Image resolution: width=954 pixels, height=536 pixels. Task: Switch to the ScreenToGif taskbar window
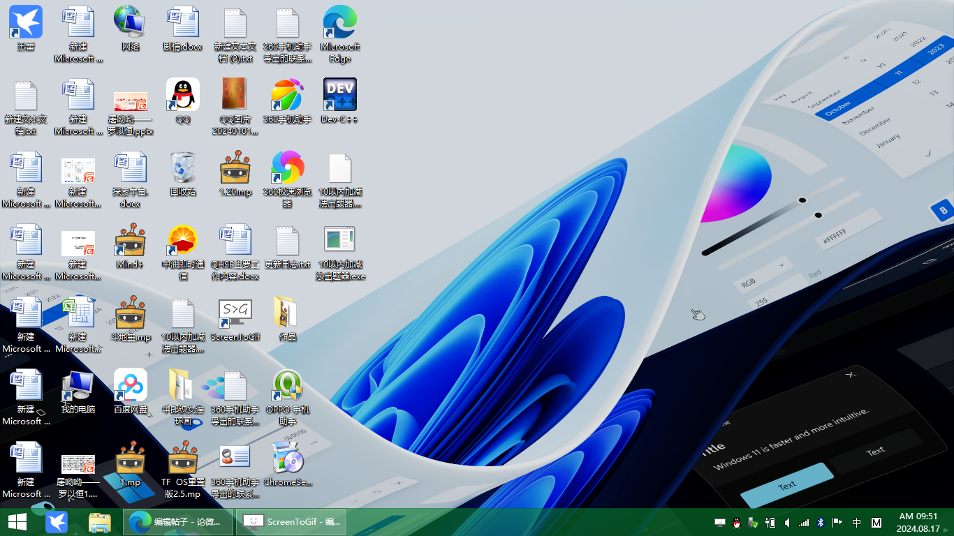(291, 521)
